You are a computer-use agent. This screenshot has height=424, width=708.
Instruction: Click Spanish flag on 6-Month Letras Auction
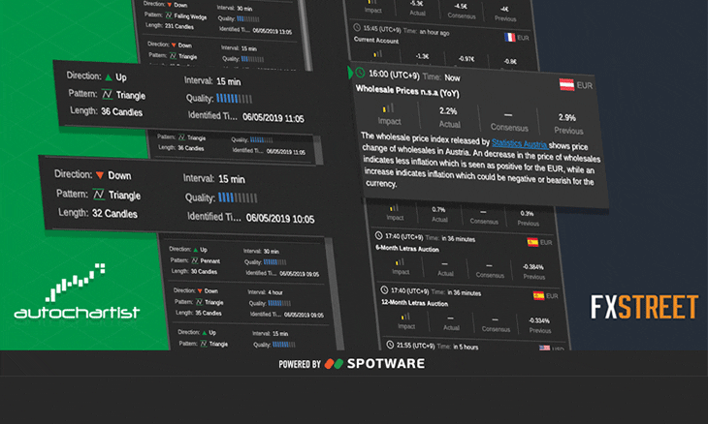pos(532,242)
